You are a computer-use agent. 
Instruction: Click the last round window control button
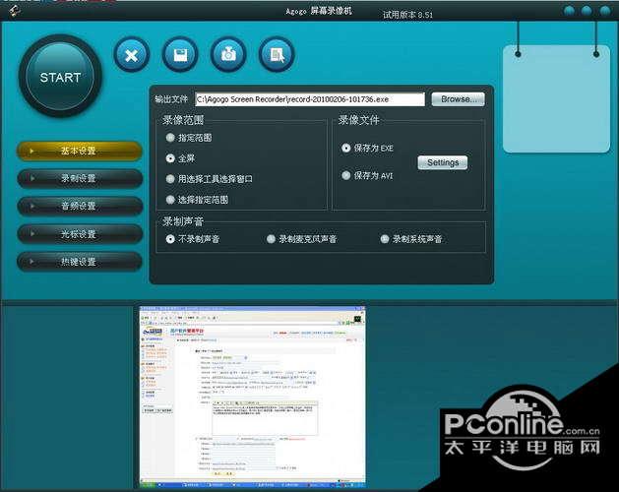pyautogui.click(x=605, y=11)
